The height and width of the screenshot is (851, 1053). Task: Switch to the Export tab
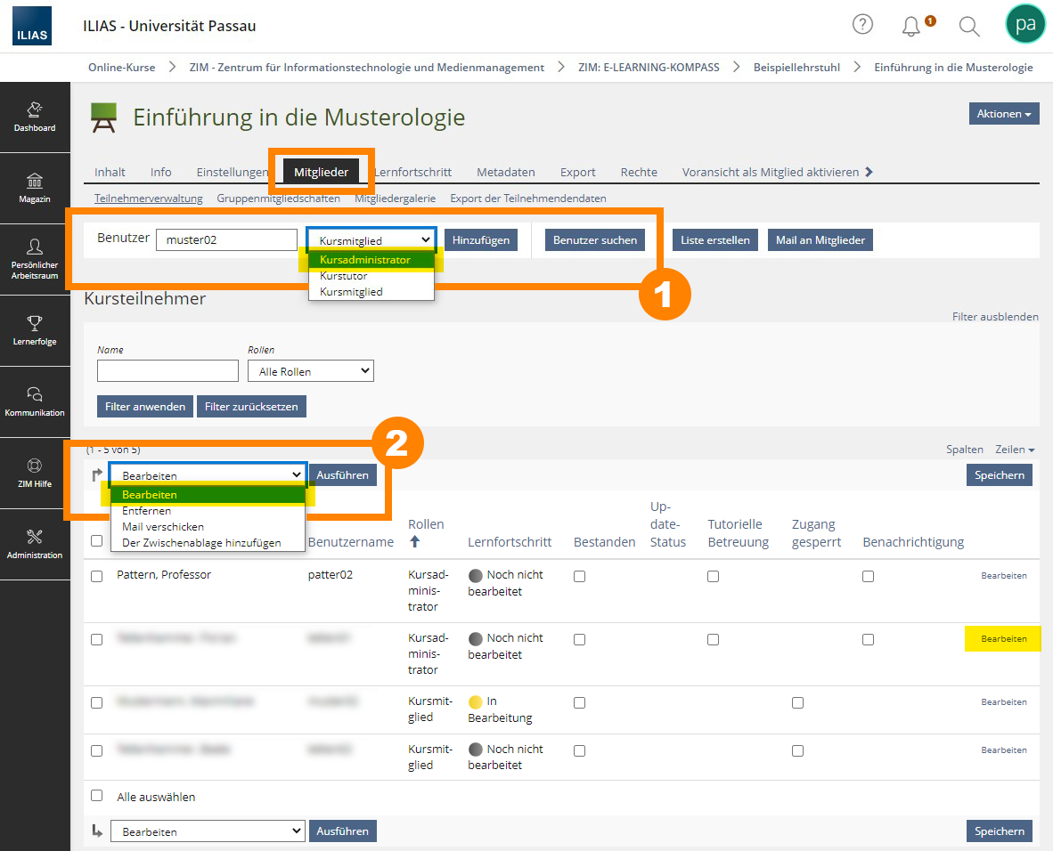pos(577,172)
